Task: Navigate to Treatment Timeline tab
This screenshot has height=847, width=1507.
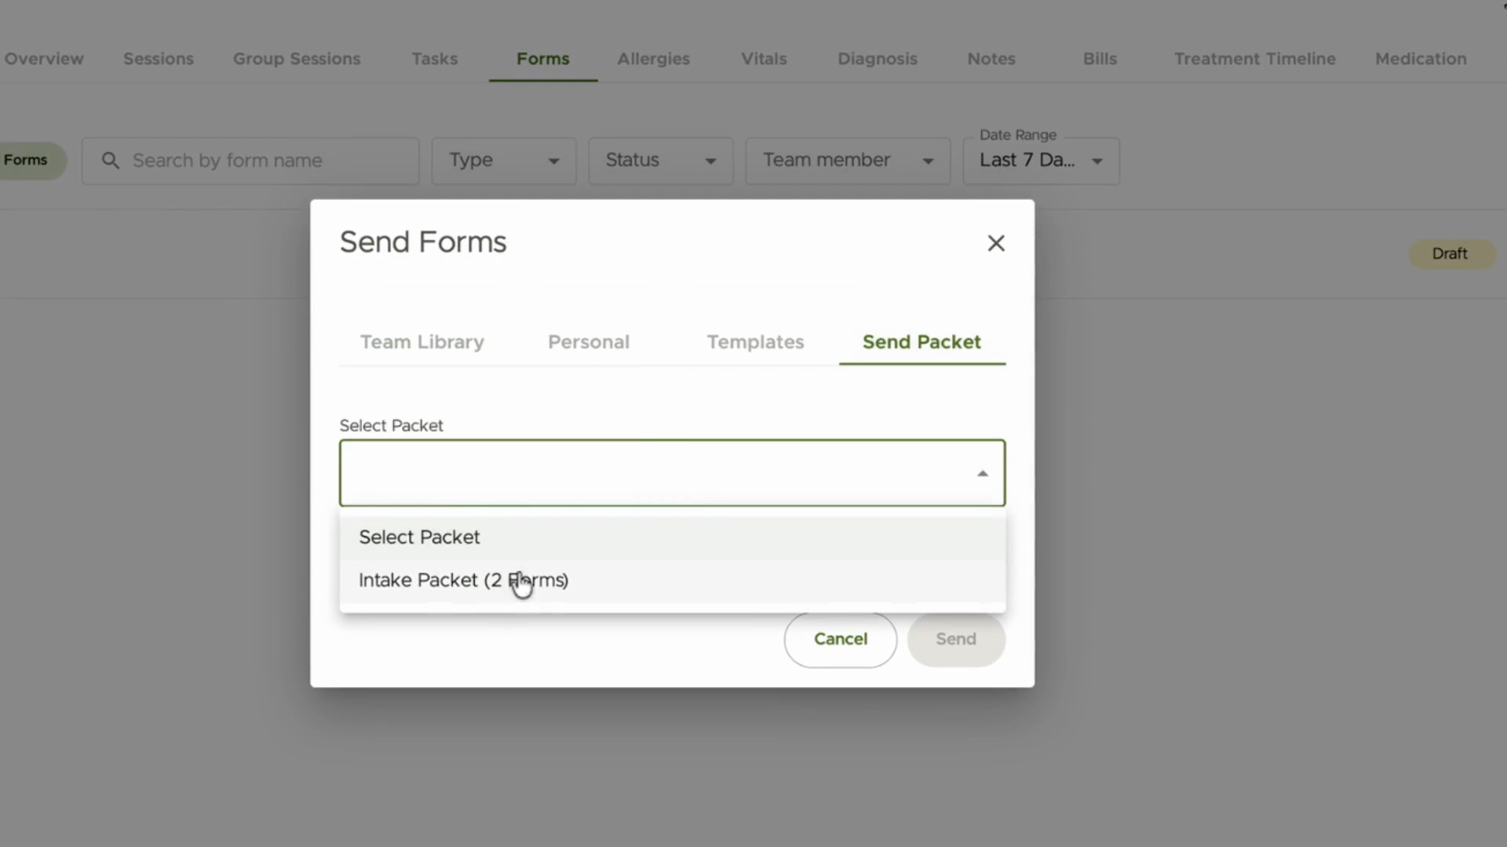Action: click(1254, 59)
